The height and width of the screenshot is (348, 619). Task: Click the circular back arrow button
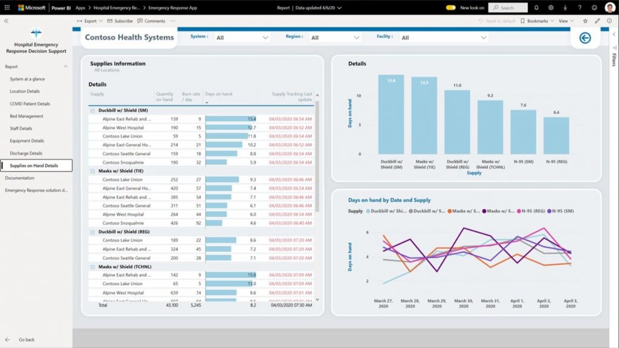tap(585, 38)
